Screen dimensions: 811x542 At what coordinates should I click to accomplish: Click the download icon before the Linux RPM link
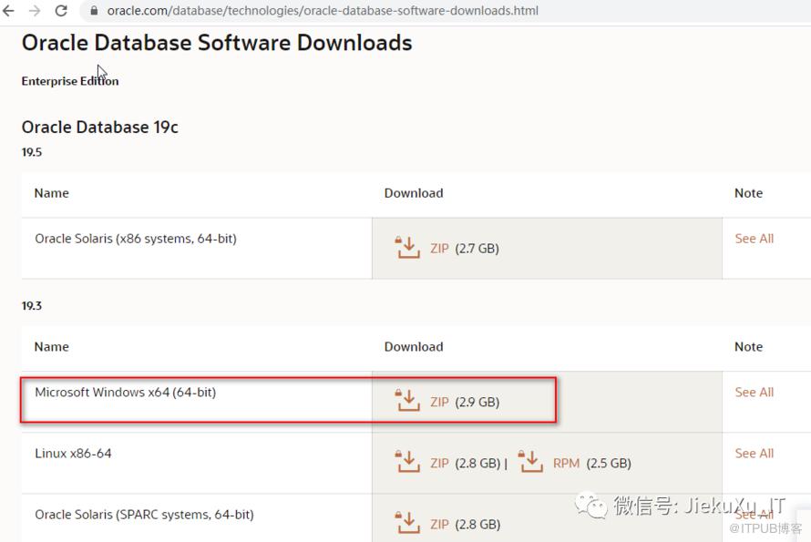coord(530,461)
